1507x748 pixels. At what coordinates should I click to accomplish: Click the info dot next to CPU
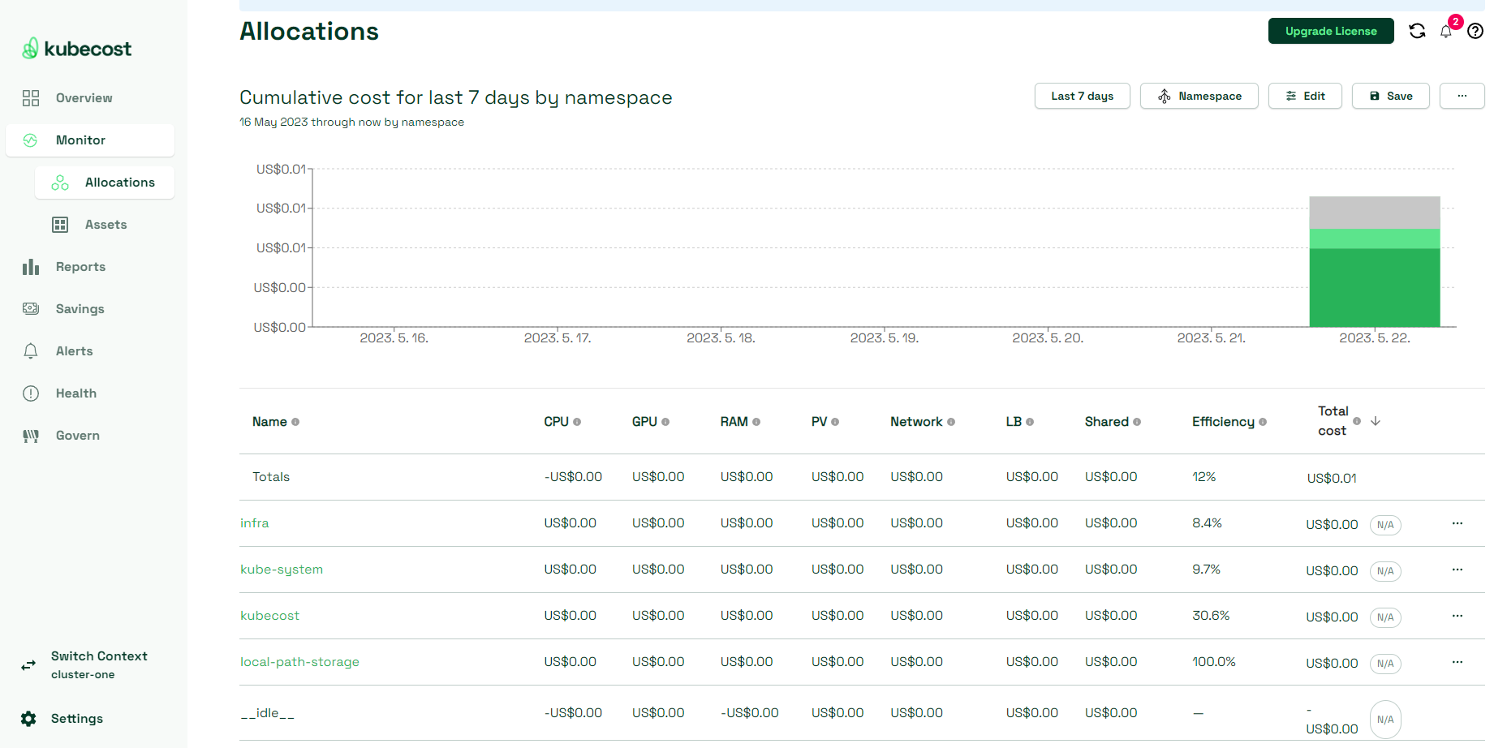tap(577, 422)
